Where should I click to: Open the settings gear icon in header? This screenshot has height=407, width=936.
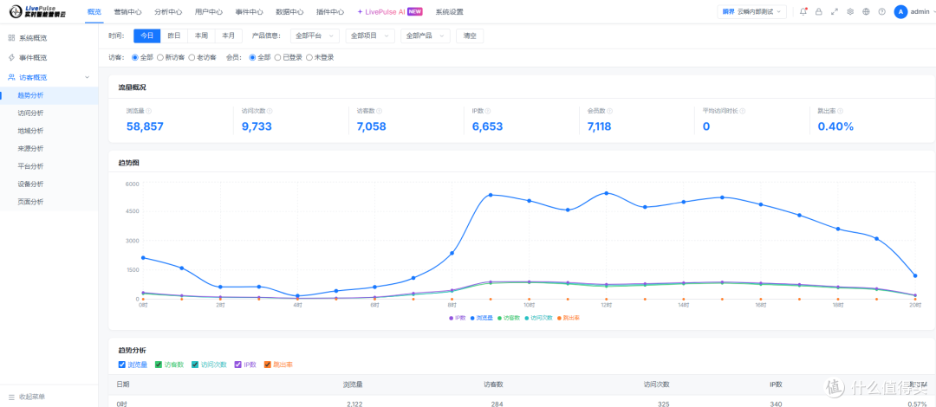[850, 11]
